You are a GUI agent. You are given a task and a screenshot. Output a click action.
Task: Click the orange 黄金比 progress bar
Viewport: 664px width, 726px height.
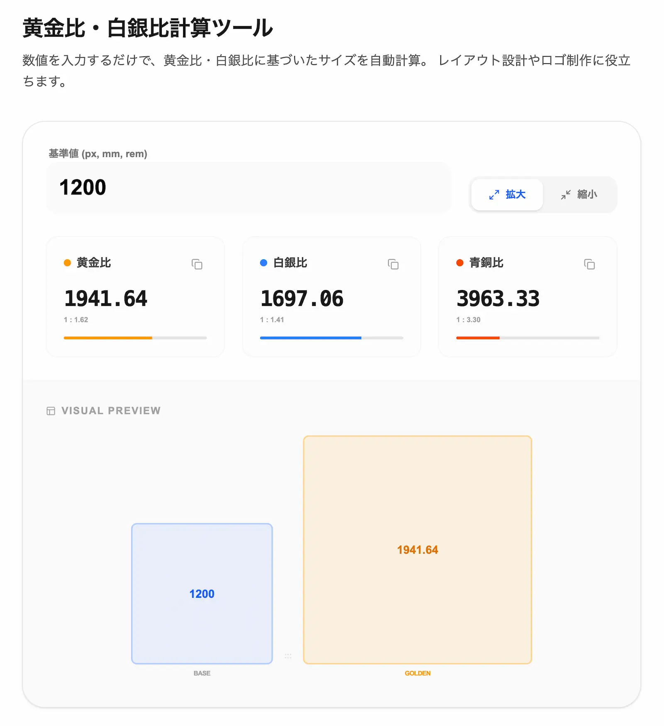click(135, 338)
